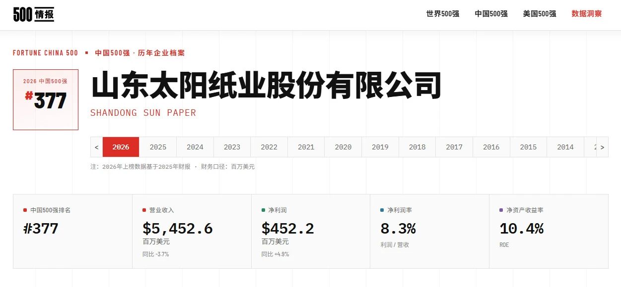Click the 净资产收益率 card label
This screenshot has width=621, height=287.
[525, 210]
